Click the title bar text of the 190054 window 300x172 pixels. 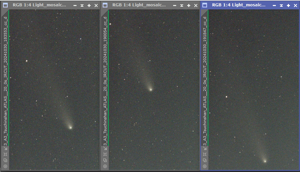[139, 5]
